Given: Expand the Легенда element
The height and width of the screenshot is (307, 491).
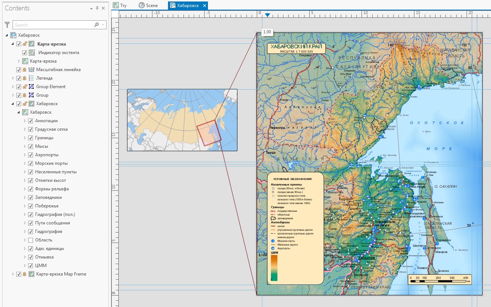Looking at the screenshot, I should click(x=13, y=78).
